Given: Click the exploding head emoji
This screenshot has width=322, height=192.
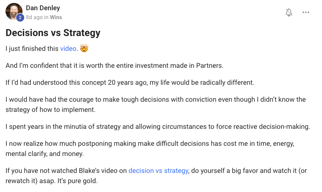Looking at the screenshot, I should pyautogui.click(x=84, y=48).
